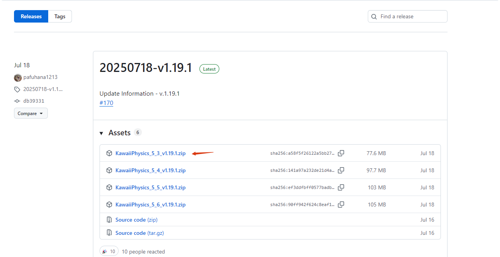Switch to the Releases tab
Viewport: 500px width, 257px height.
tap(31, 16)
